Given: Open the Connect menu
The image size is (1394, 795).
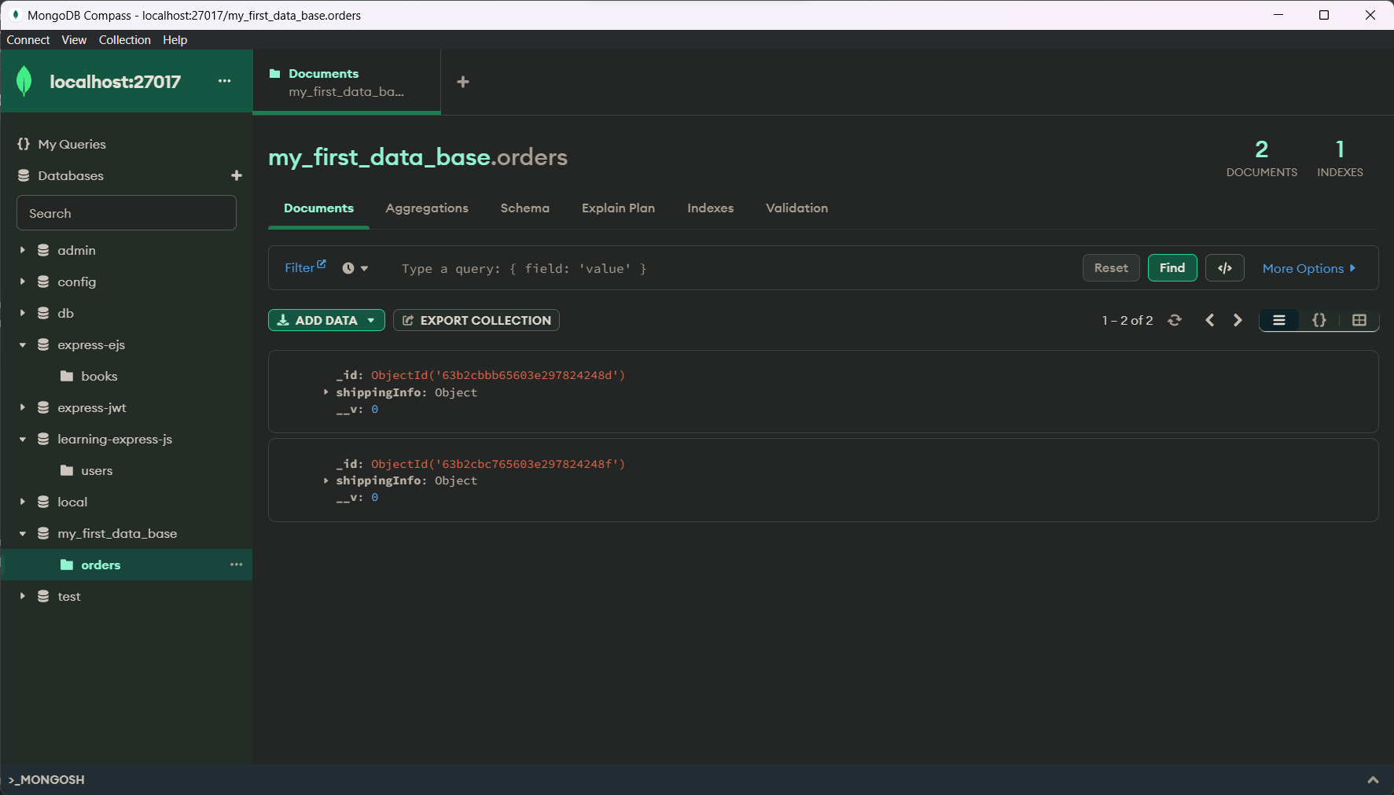Looking at the screenshot, I should (x=28, y=40).
